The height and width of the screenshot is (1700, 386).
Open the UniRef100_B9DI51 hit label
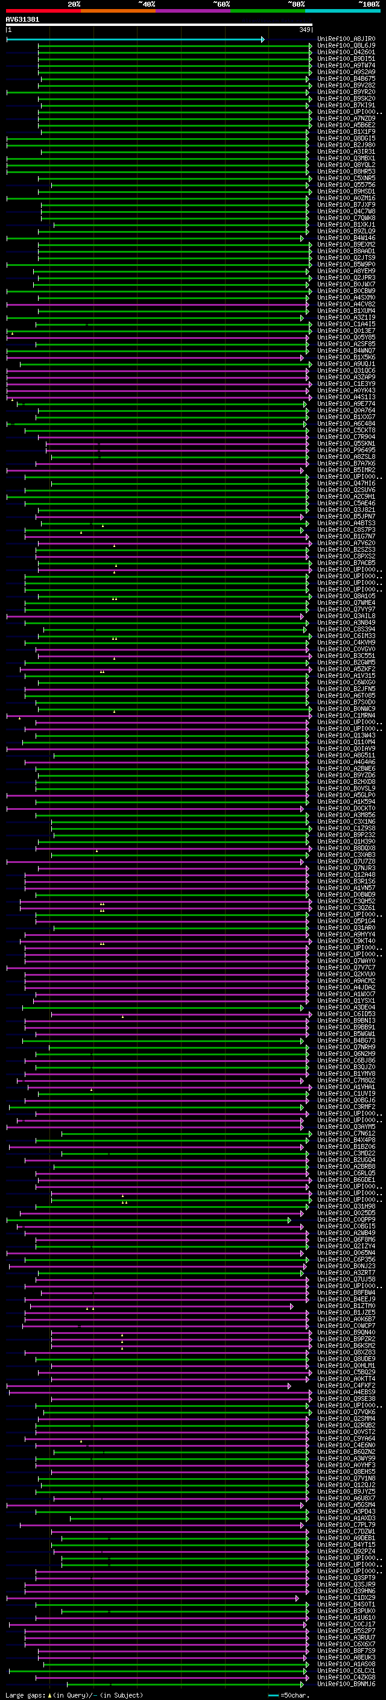click(346, 58)
